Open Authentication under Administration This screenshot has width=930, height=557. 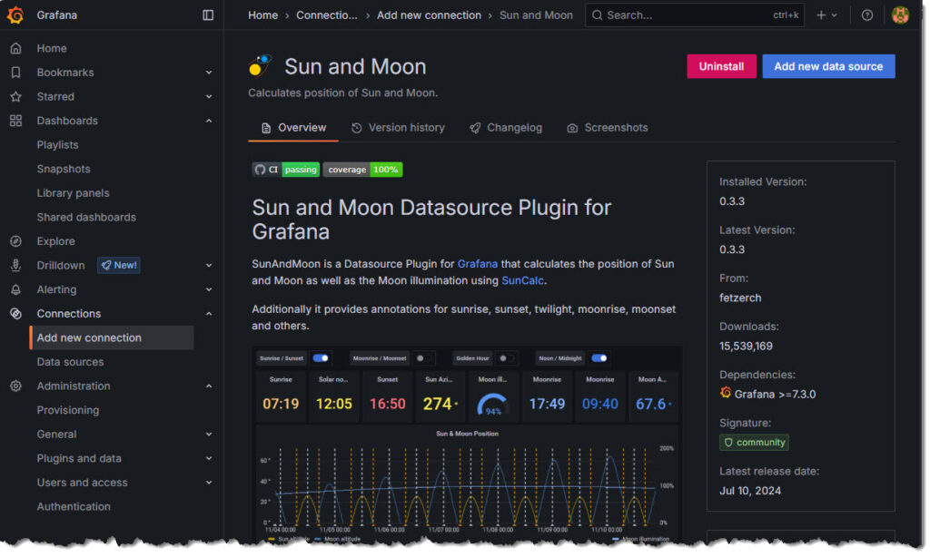tap(74, 506)
